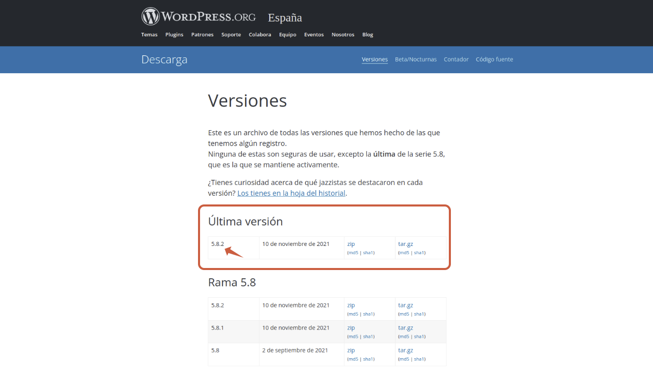Click the España site title
The image size is (653, 372).
[285, 18]
